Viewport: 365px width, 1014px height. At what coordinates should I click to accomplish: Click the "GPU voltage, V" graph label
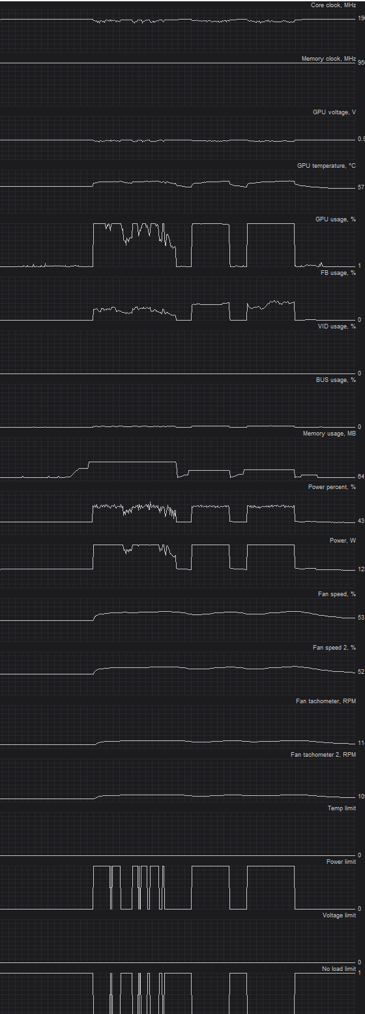(334, 112)
